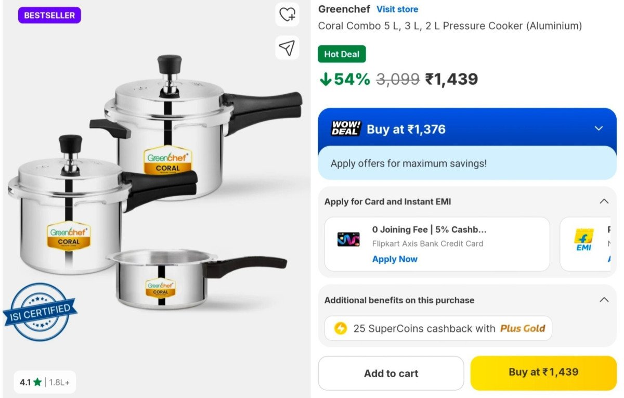Collapse the Apply for Card and Instant EMI section
The height and width of the screenshot is (398, 624).
pos(604,201)
